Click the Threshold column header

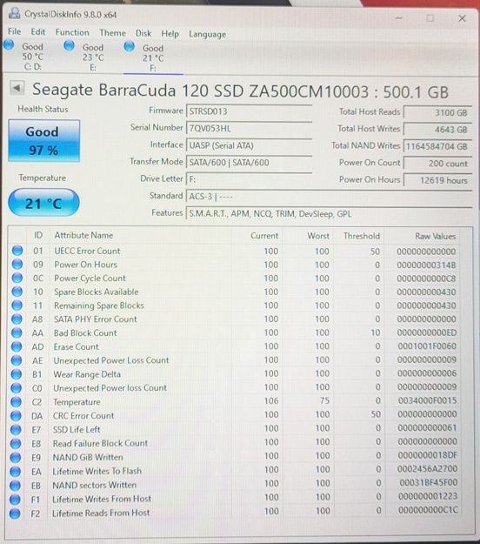(362, 236)
